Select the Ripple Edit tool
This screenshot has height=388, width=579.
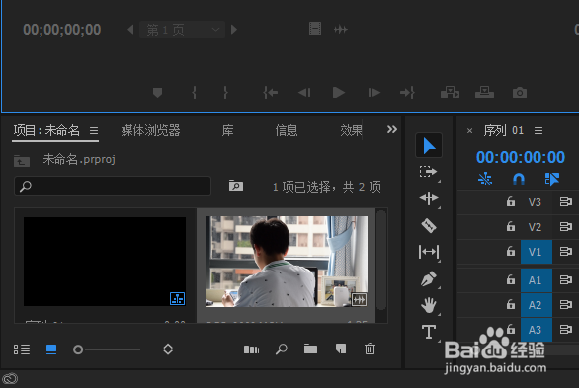pyautogui.click(x=429, y=198)
